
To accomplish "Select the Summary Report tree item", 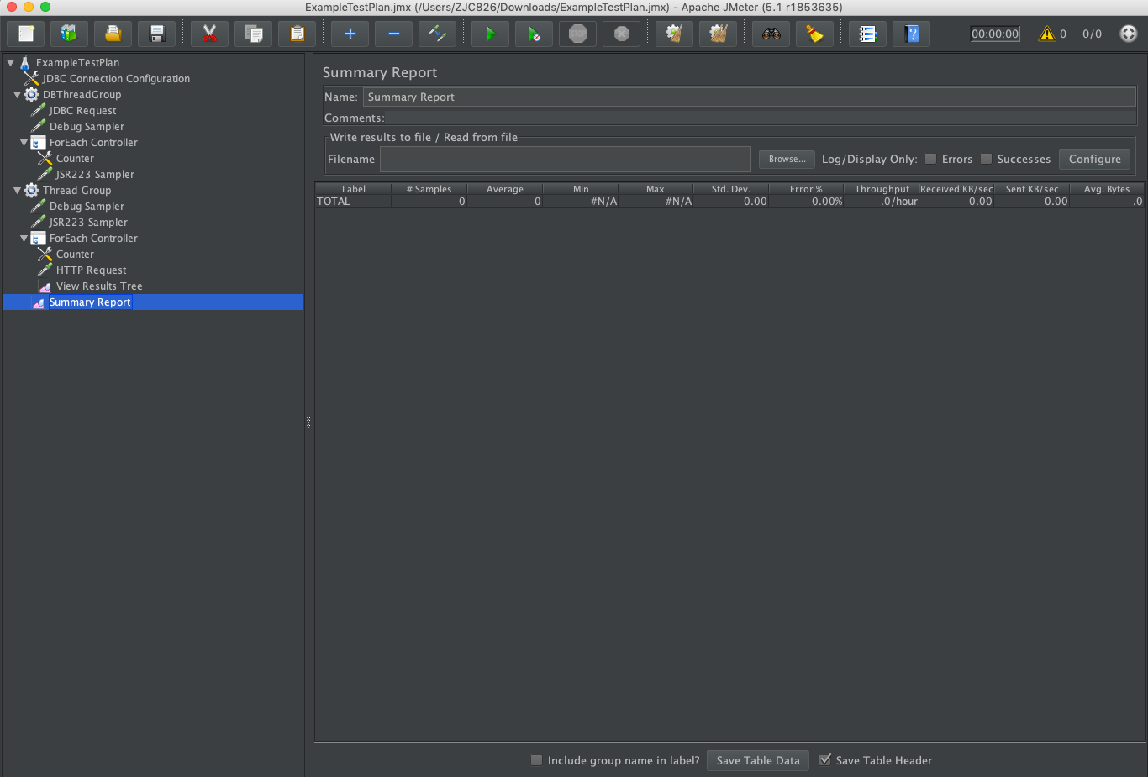I will (90, 302).
